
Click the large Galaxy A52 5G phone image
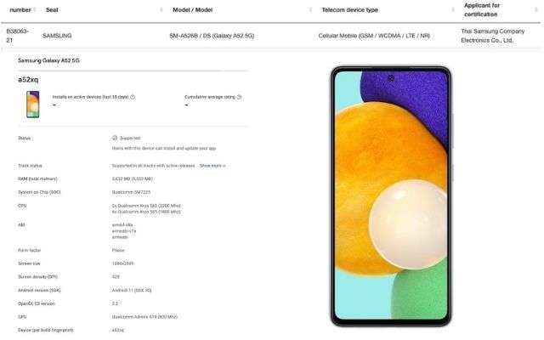(391, 196)
